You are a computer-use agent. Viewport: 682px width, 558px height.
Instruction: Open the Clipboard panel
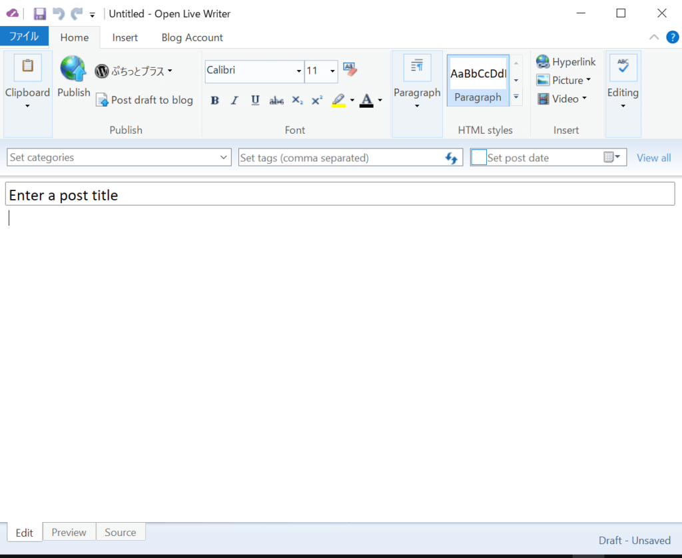[x=27, y=80]
